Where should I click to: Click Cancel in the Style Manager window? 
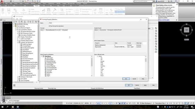[137, 85]
